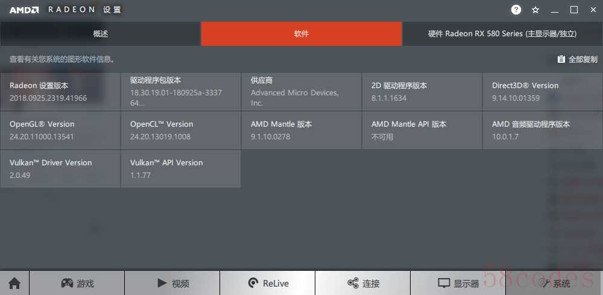Click the Home icon in bottom bar
The height and width of the screenshot is (295, 603).
(x=14, y=284)
